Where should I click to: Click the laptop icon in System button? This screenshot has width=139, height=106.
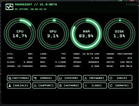[x=60, y=78]
